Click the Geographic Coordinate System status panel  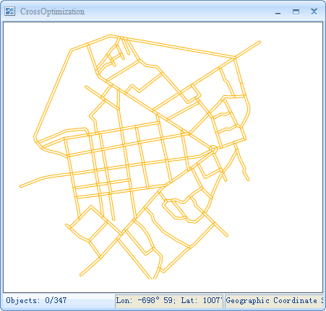274,301
